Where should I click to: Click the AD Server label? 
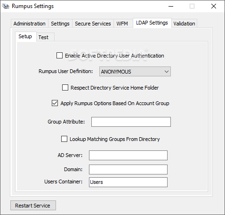[x=70, y=155]
